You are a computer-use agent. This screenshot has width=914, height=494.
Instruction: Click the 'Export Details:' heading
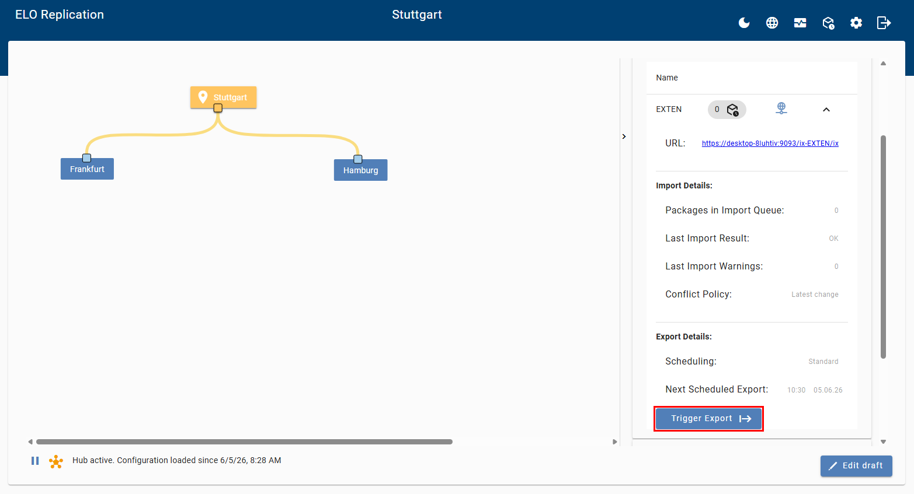(684, 337)
